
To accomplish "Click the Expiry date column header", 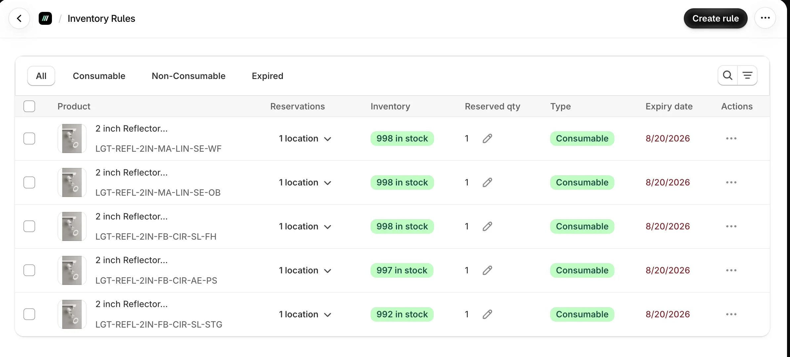I will point(669,106).
